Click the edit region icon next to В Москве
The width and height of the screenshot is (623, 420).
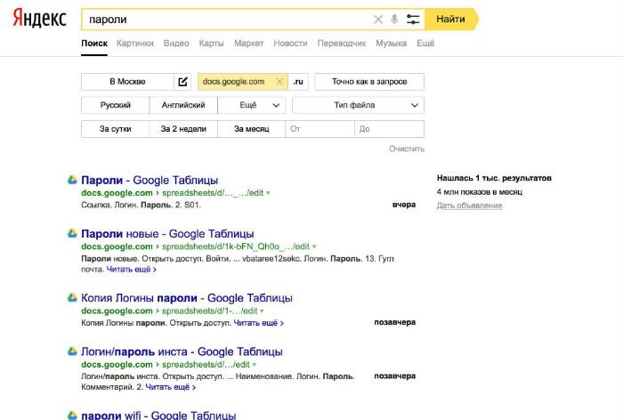pyautogui.click(x=183, y=82)
